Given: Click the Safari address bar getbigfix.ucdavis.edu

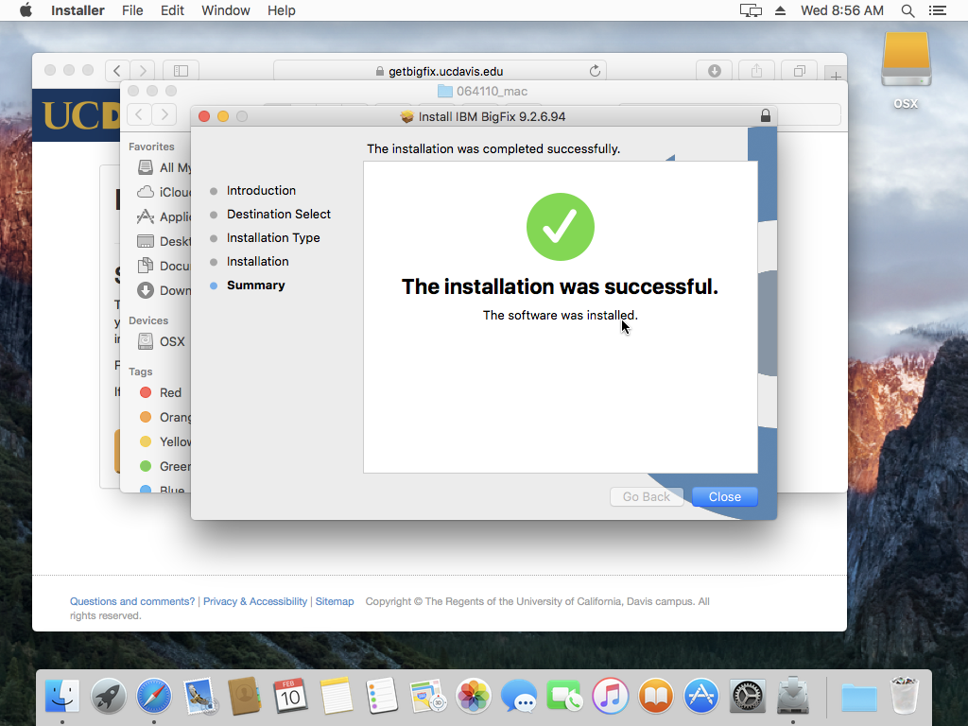Looking at the screenshot, I should coord(440,71).
